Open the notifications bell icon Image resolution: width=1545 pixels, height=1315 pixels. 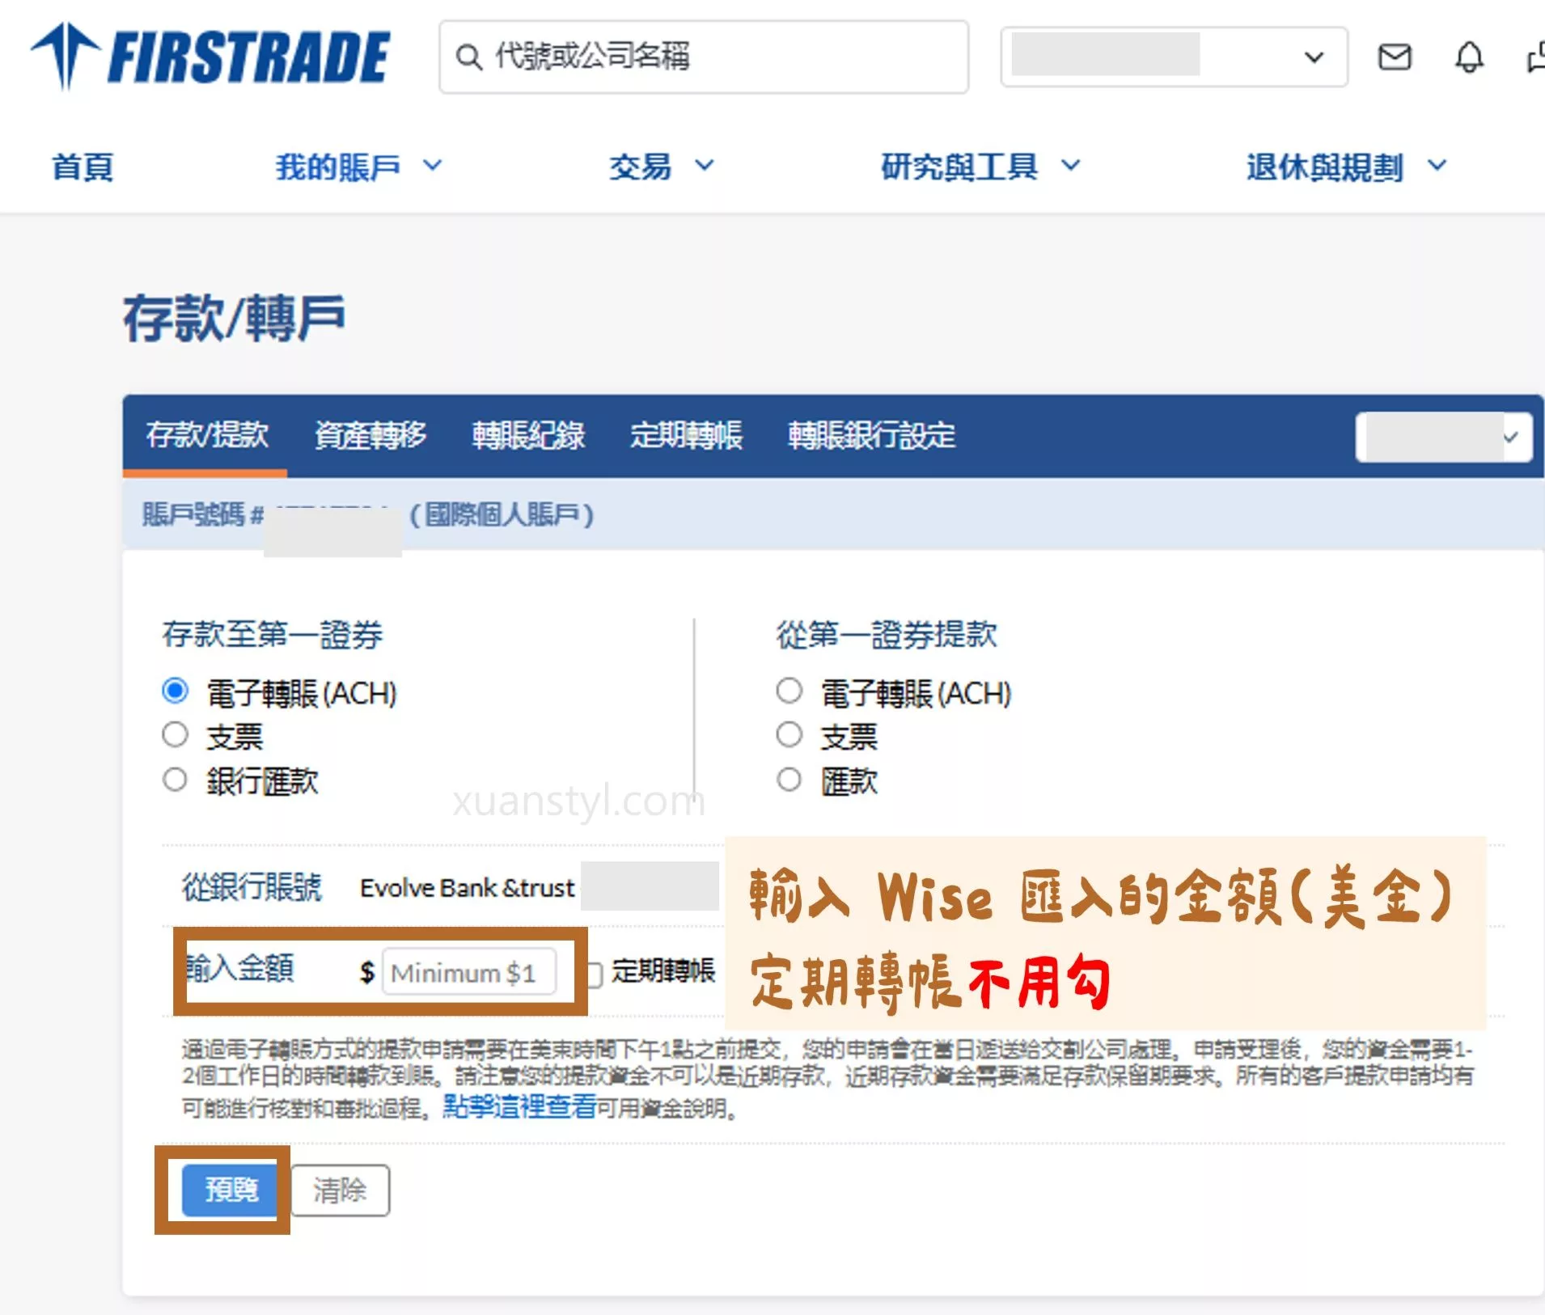pyautogui.click(x=1469, y=57)
